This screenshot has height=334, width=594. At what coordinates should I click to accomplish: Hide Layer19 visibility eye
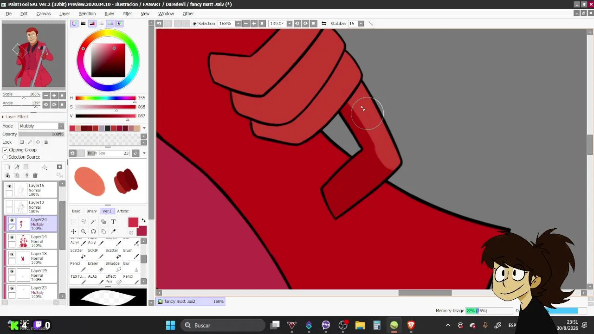(x=12, y=271)
